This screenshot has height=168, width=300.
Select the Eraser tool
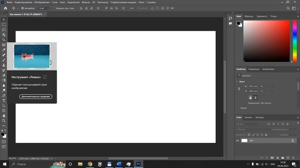pos(4,75)
